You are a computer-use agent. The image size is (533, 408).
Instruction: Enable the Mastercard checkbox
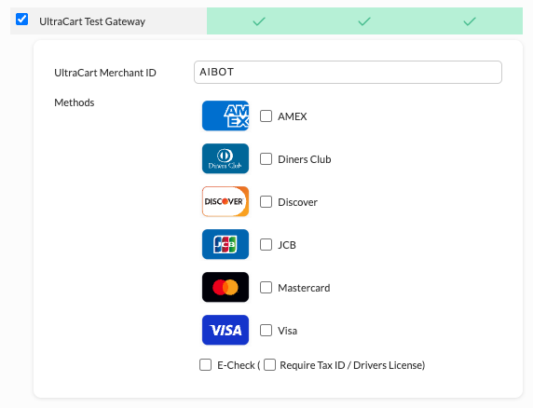click(x=266, y=288)
